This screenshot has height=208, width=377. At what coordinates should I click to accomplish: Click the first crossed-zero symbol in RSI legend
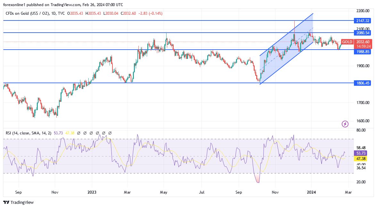click(79, 132)
